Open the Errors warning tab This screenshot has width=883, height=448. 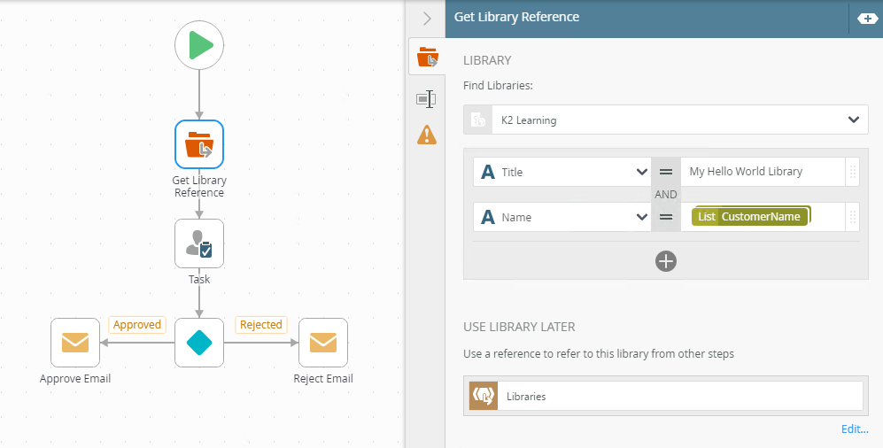(x=427, y=135)
